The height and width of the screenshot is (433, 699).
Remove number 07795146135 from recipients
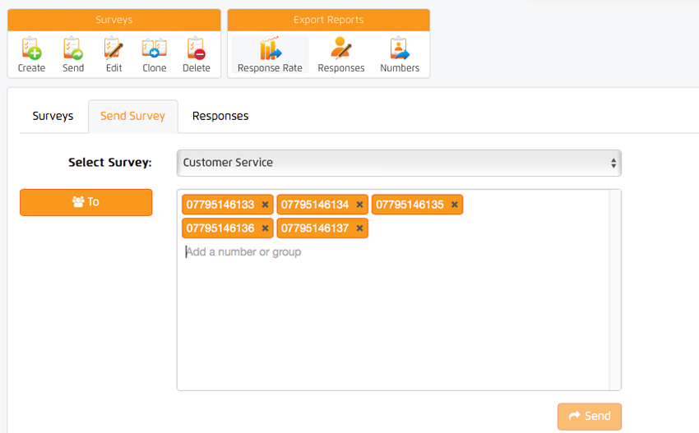454,205
